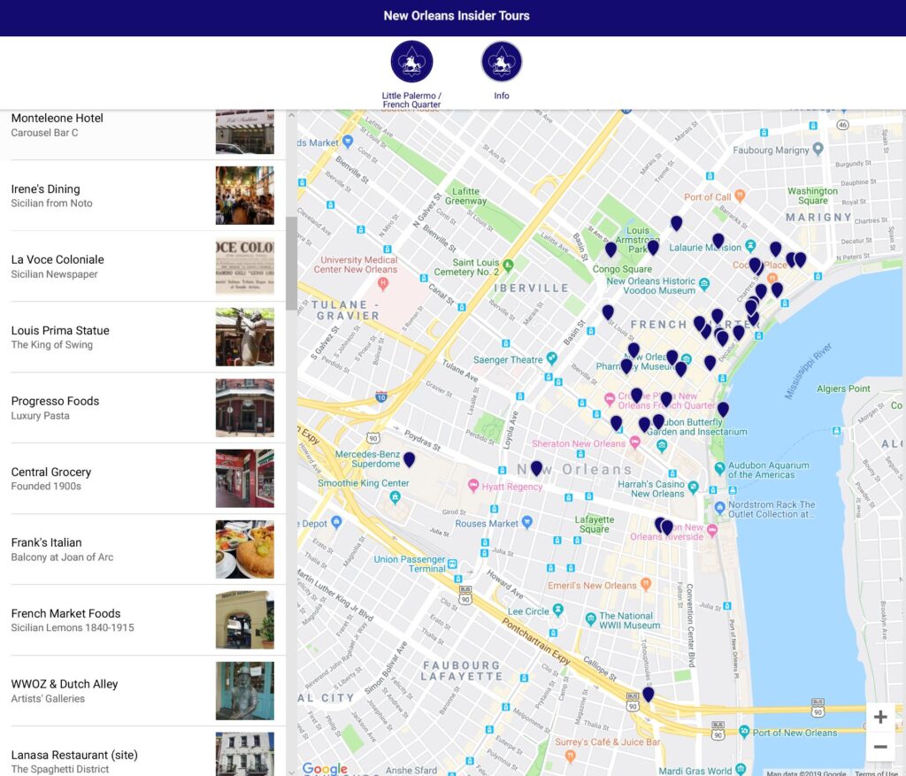The height and width of the screenshot is (776, 906).
Task: Select the Harrah's Casino New Orleans marker
Action: tap(694, 487)
